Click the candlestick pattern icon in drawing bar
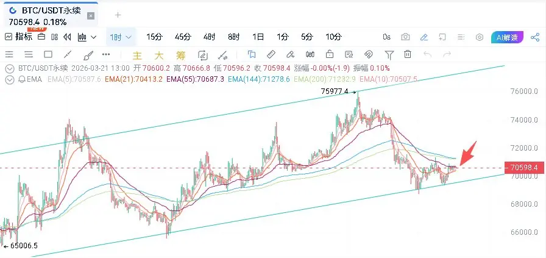Image resolution: width=546 pixels, height=258 pixels. 310,54
